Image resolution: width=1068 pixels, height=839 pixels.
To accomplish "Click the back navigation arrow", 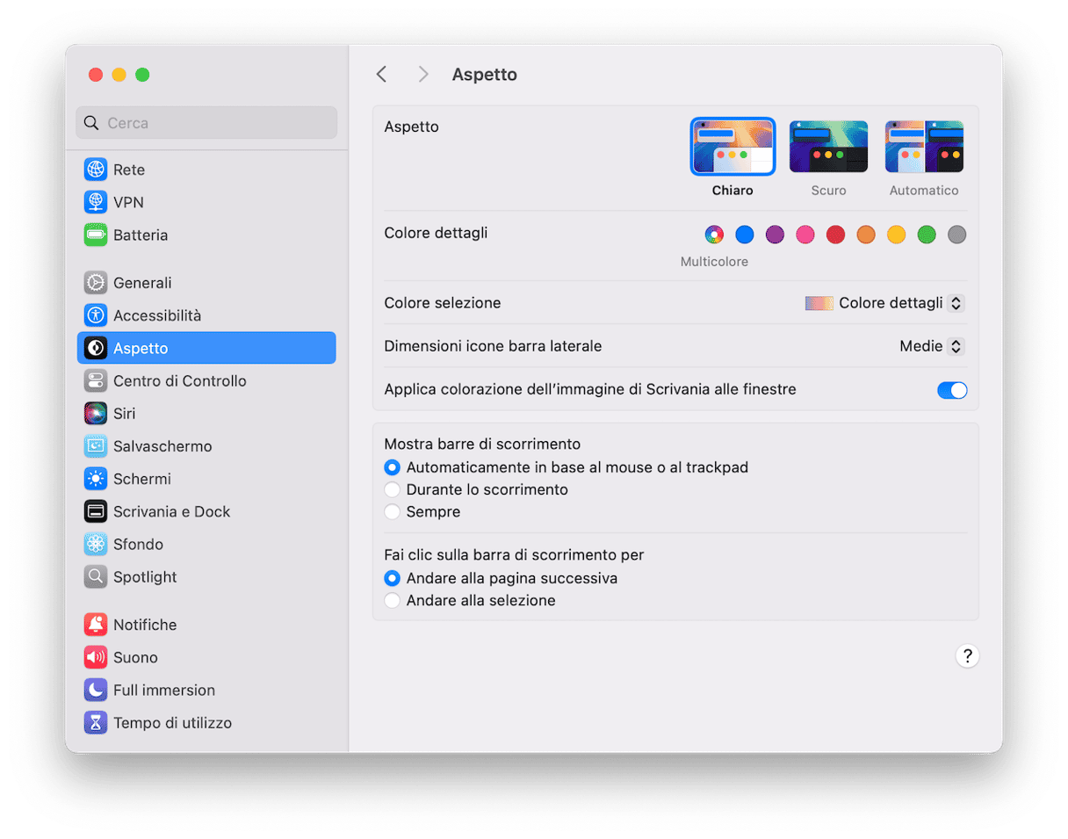I will pyautogui.click(x=381, y=75).
